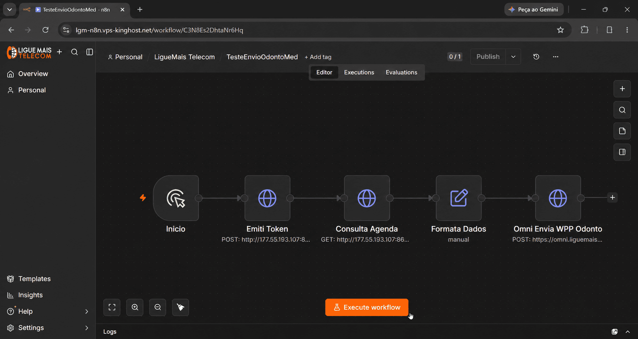Screen dimensions: 638x339
Task: Click the 0 / 1 counter badge
Action: coord(455,57)
